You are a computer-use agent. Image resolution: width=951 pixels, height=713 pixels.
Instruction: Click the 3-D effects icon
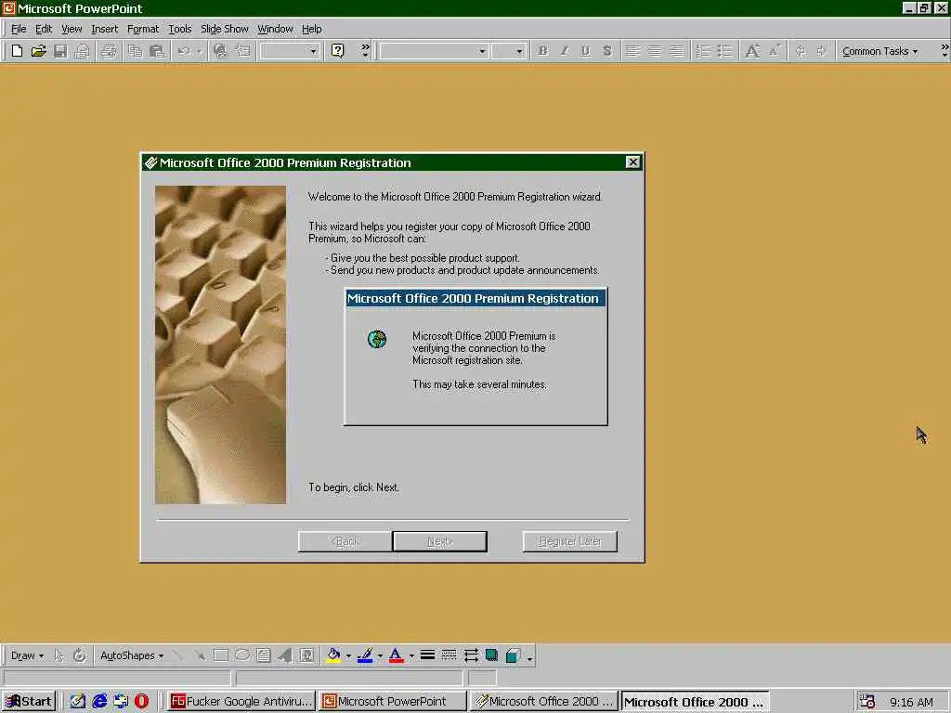pos(513,655)
